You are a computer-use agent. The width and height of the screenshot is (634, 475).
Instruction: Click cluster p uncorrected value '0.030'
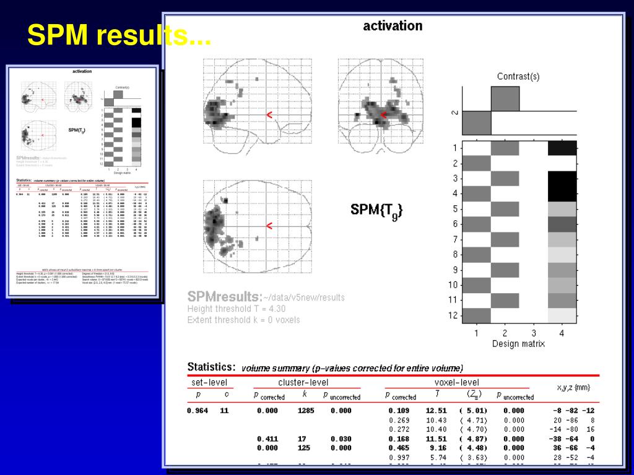pyautogui.click(x=341, y=439)
